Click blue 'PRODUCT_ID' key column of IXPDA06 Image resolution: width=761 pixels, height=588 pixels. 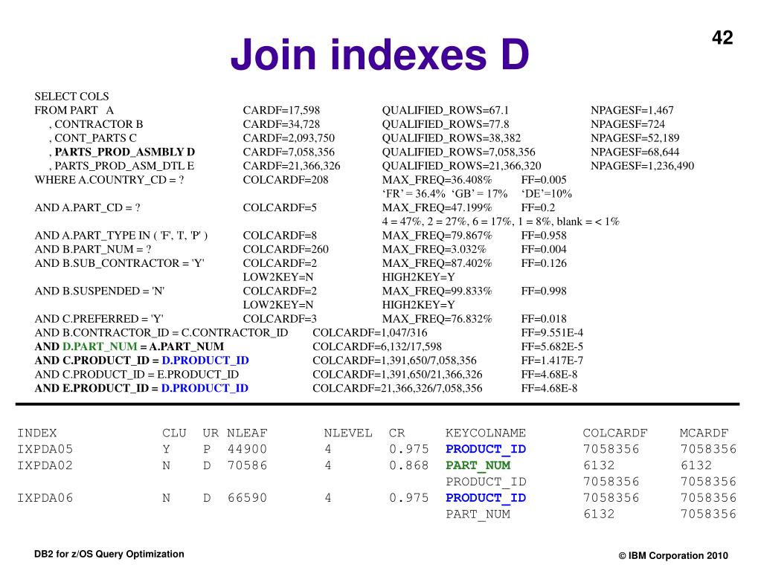tap(486, 498)
